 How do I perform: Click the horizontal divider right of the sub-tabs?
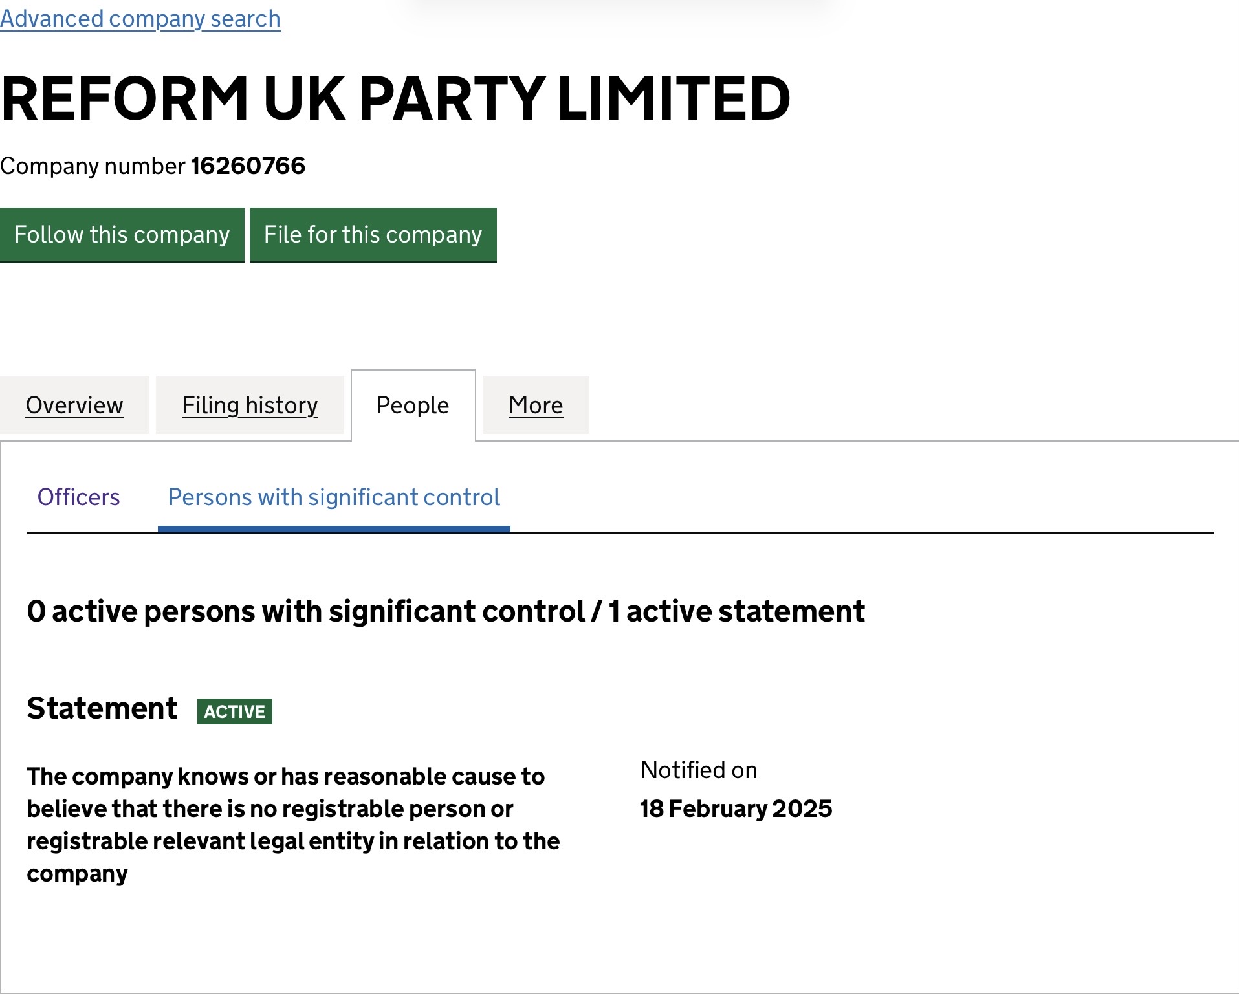click(x=861, y=533)
